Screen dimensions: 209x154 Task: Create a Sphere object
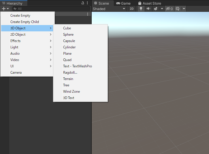tap(80, 35)
